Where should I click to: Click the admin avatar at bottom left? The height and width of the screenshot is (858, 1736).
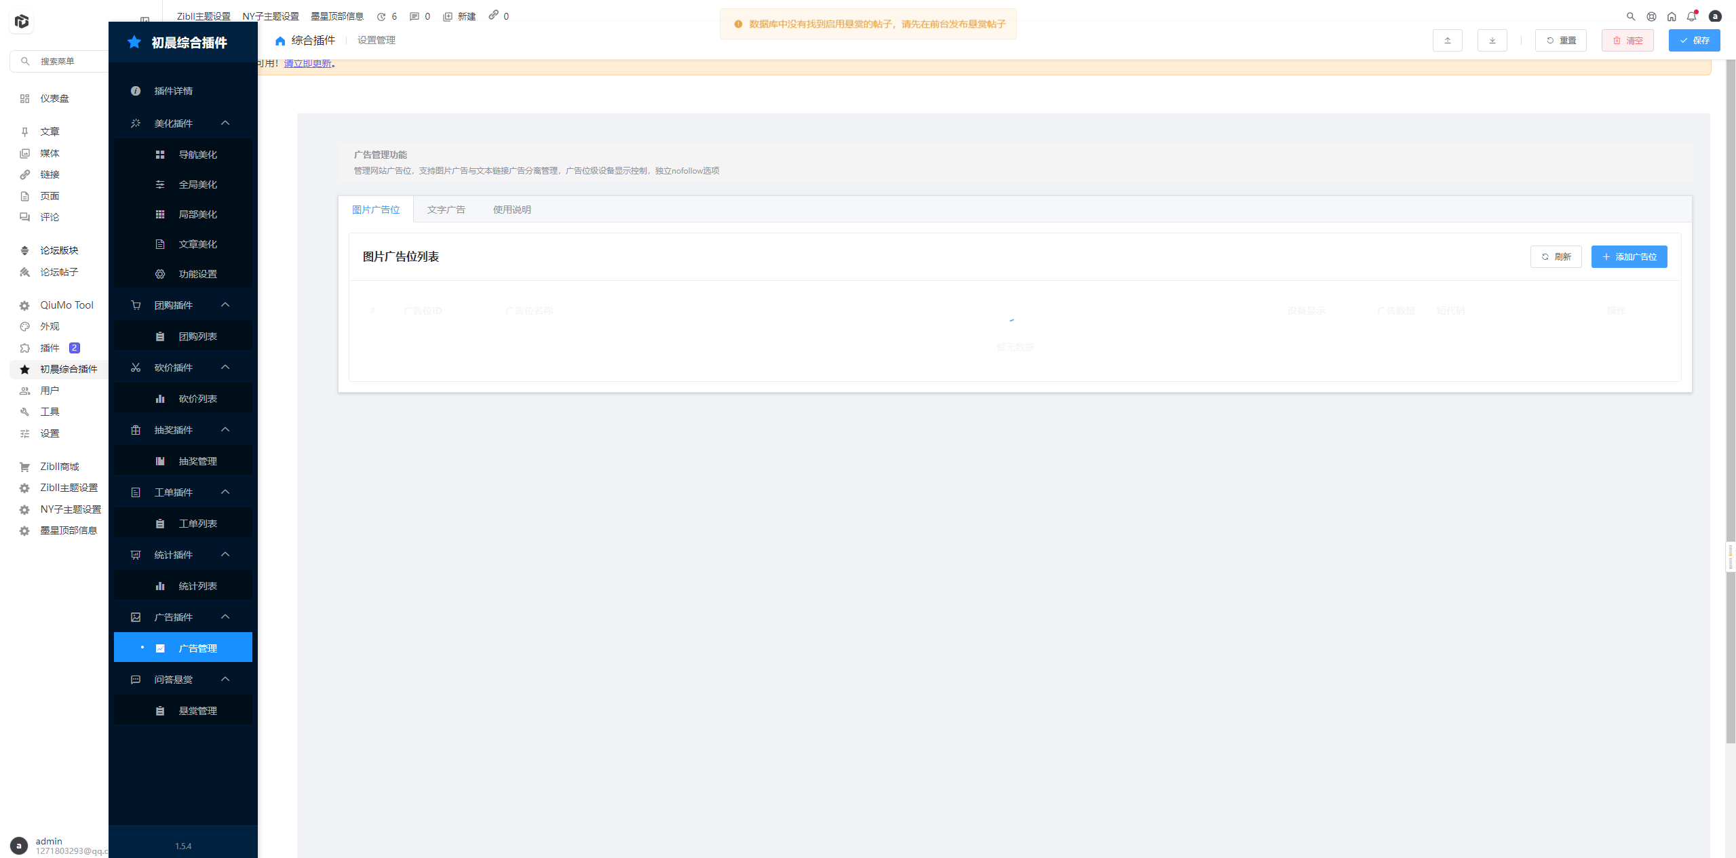click(x=19, y=845)
